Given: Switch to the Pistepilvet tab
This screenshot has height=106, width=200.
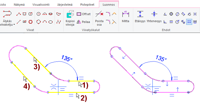Looking at the screenshot, I should (87, 5).
